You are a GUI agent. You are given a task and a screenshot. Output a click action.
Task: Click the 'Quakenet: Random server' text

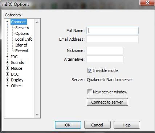click(110, 80)
